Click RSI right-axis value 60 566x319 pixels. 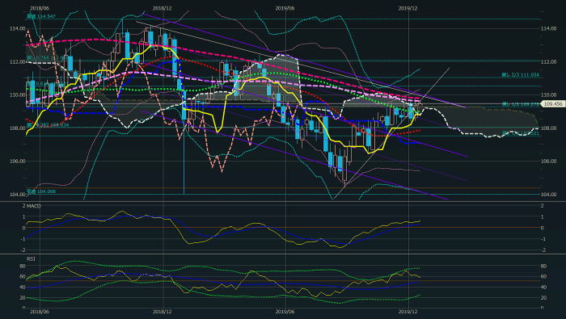543,276
